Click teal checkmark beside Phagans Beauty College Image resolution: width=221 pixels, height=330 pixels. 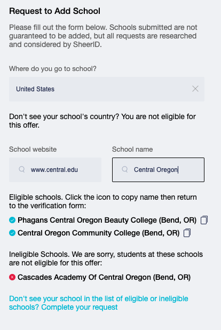[12, 220]
